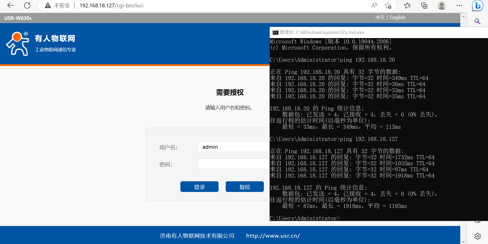Reload the page with refresh icon
The height and width of the screenshot is (244, 488).
click(x=27, y=5)
